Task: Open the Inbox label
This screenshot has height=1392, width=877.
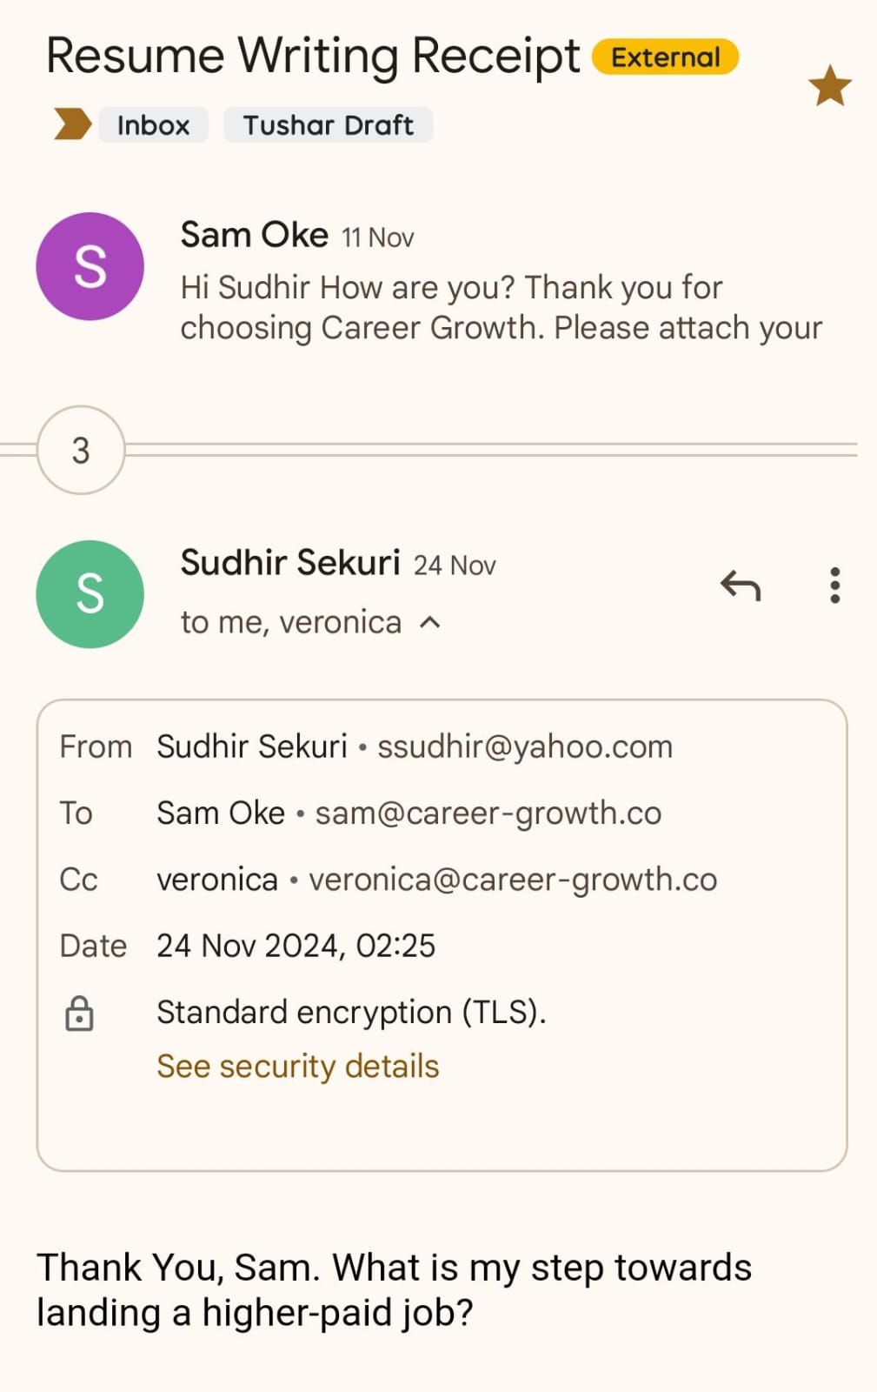Action: pos(153,125)
